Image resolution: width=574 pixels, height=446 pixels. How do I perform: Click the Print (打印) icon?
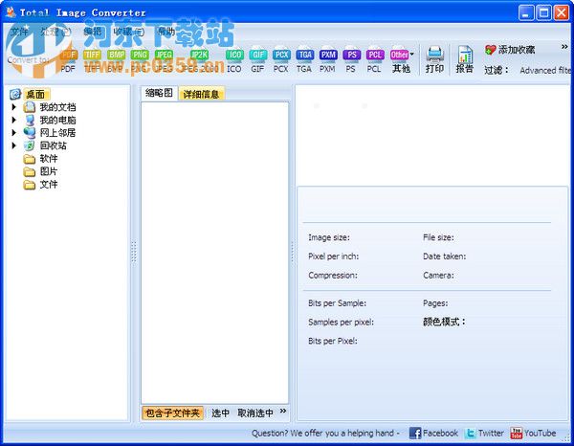(435, 59)
